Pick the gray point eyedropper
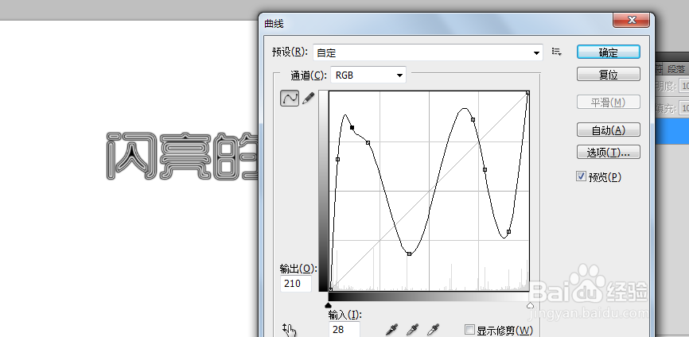The image size is (689, 337). [413, 330]
